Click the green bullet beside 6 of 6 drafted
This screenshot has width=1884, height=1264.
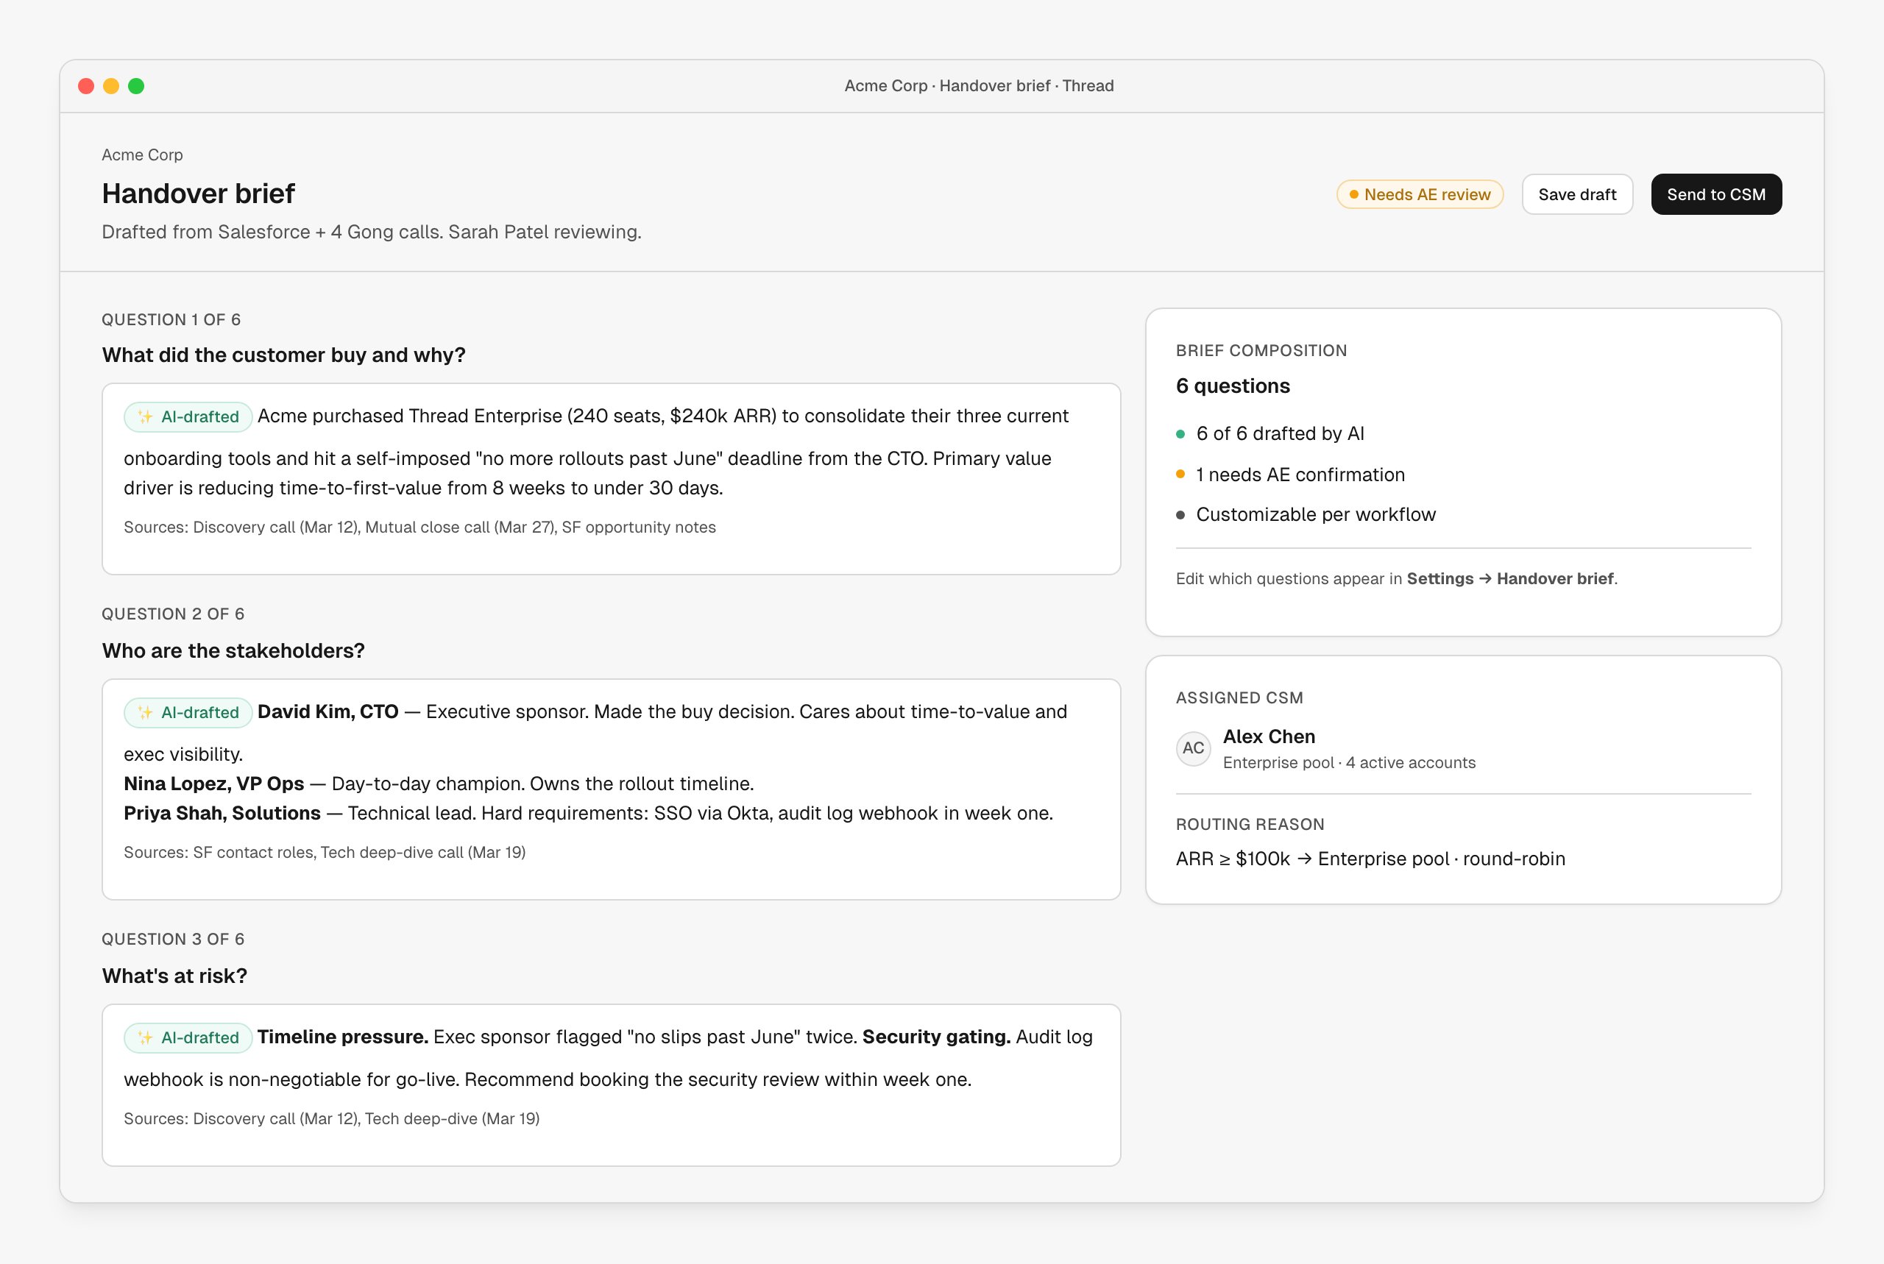click(1180, 433)
